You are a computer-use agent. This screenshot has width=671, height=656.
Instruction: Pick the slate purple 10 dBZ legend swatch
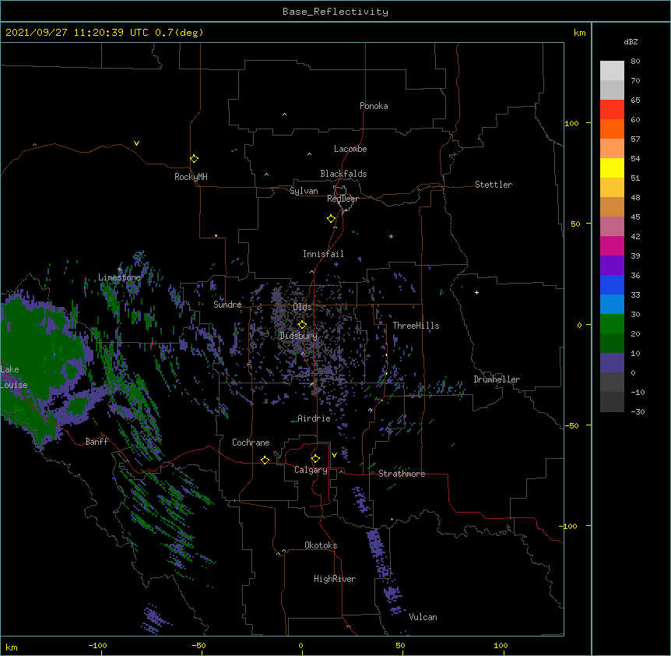tap(612, 363)
